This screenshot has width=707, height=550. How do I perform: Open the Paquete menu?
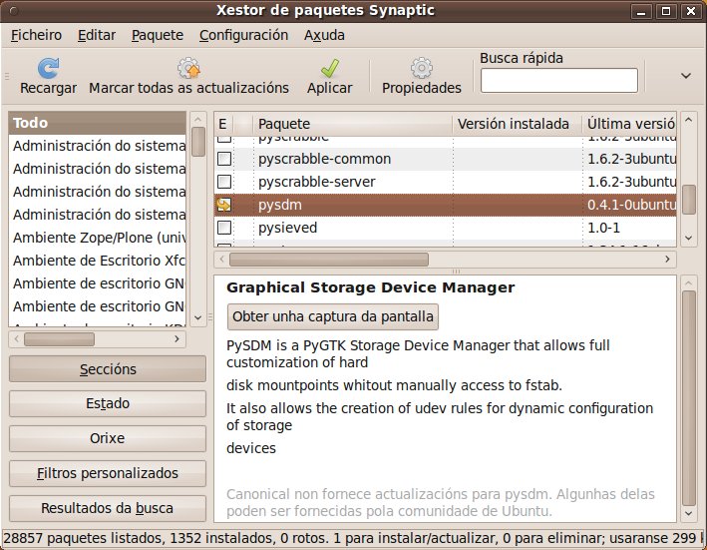point(158,35)
